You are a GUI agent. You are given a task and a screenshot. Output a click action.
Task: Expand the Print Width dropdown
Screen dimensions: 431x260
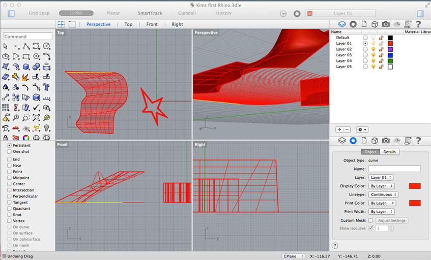(382, 212)
